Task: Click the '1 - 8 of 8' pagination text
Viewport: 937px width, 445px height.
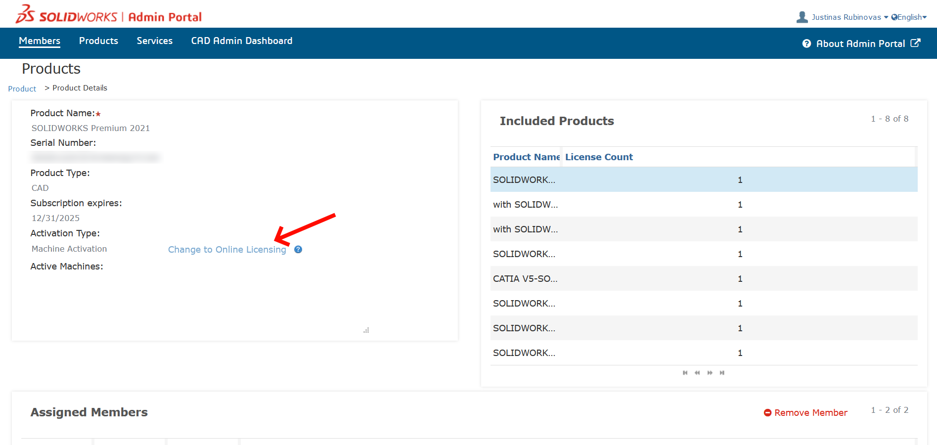Action: click(x=890, y=119)
